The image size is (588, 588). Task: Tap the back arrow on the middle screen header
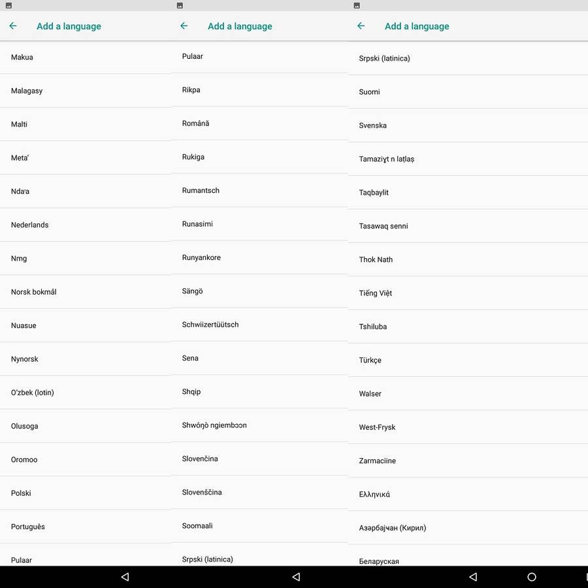[184, 26]
